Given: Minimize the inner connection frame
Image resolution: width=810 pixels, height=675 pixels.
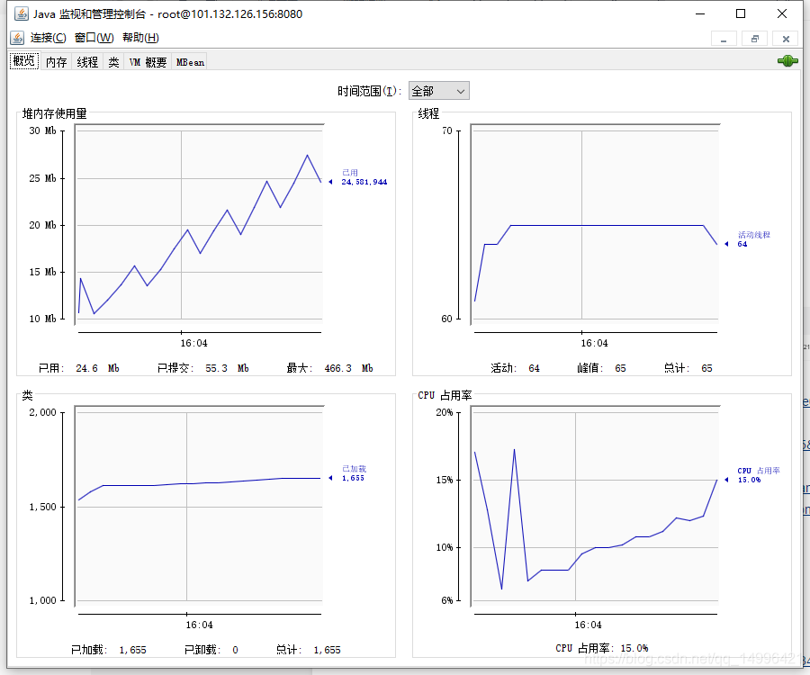Looking at the screenshot, I should click(x=724, y=39).
